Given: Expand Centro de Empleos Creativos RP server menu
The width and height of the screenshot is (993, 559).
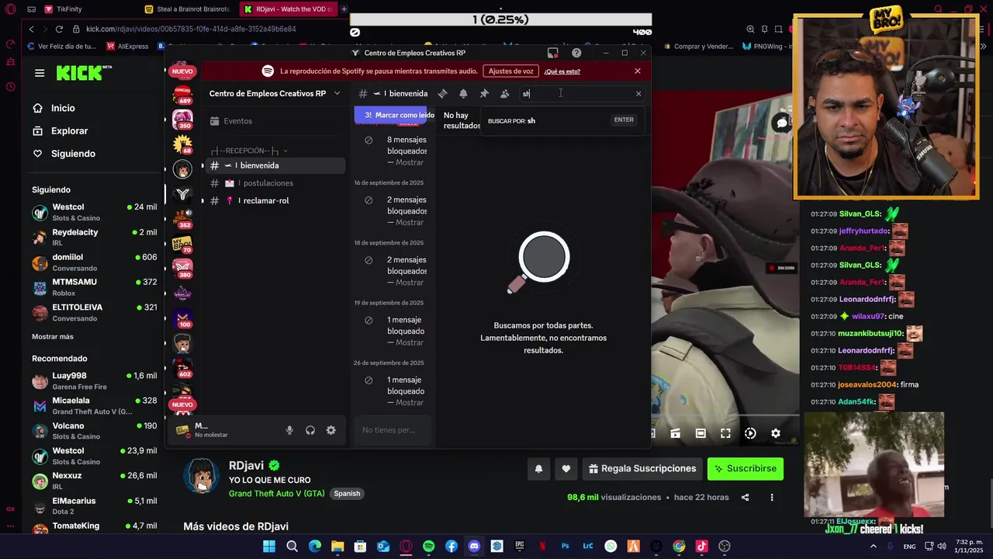Looking at the screenshot, I should [274, 93].
